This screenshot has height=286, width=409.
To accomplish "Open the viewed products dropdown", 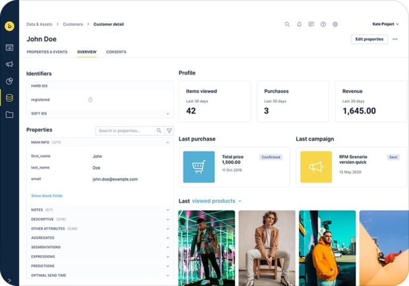I will pyautogui.click(x=217, y=201).
